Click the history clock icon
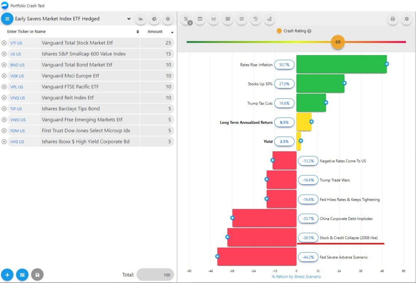The width and height of the screenshot is (416, 283). [x=255, y=19]
